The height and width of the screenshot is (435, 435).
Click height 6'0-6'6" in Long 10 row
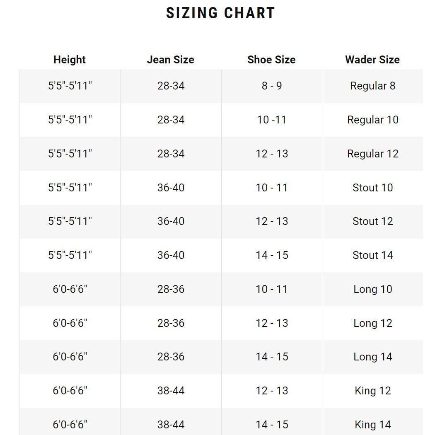click(x=70, y=289)
